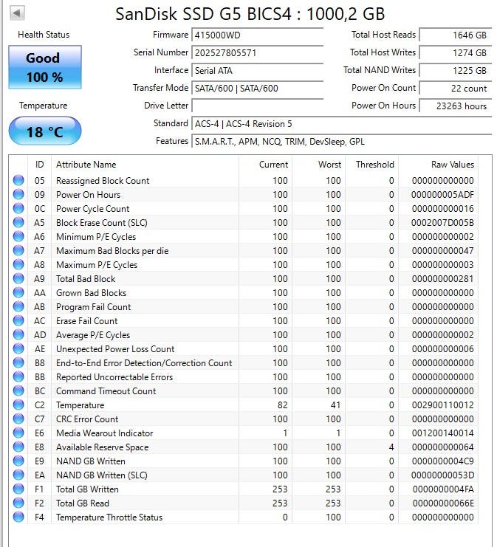The width and height of the screenshot is (497, 547).
Task: Click status icon for Command Timeout Count
Action: pos(18,391)
